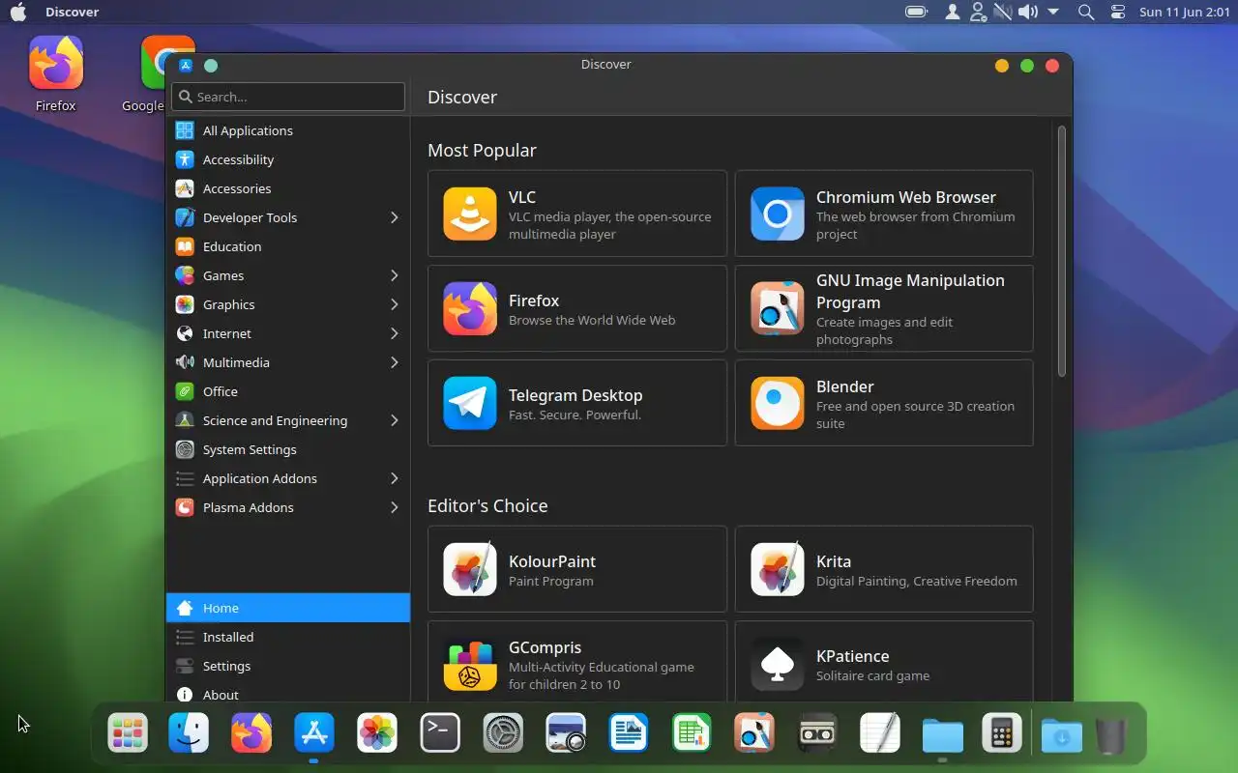
Task: Expand the Application Addons arrow
Action: click(x=394, y=478)
